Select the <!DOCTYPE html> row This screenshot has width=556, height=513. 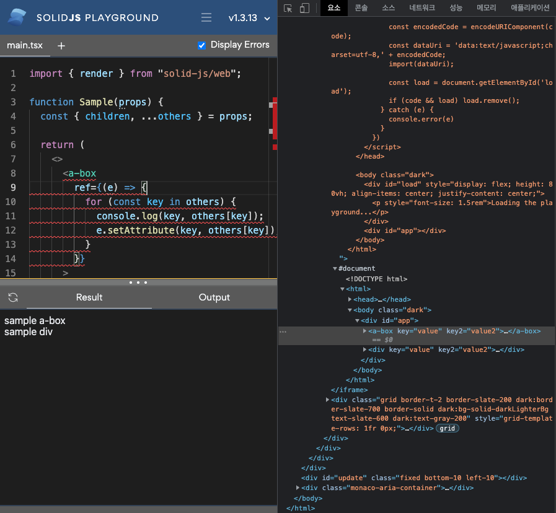(376, 279)
